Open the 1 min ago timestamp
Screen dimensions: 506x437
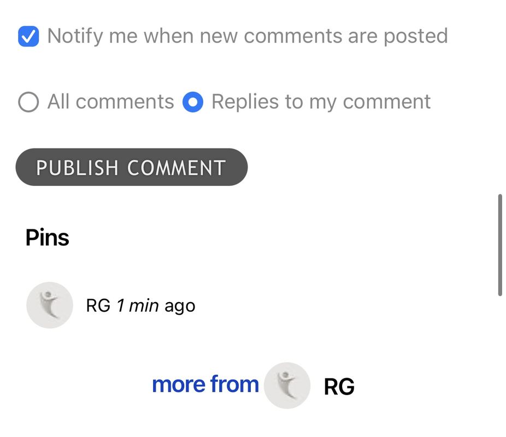156,306
